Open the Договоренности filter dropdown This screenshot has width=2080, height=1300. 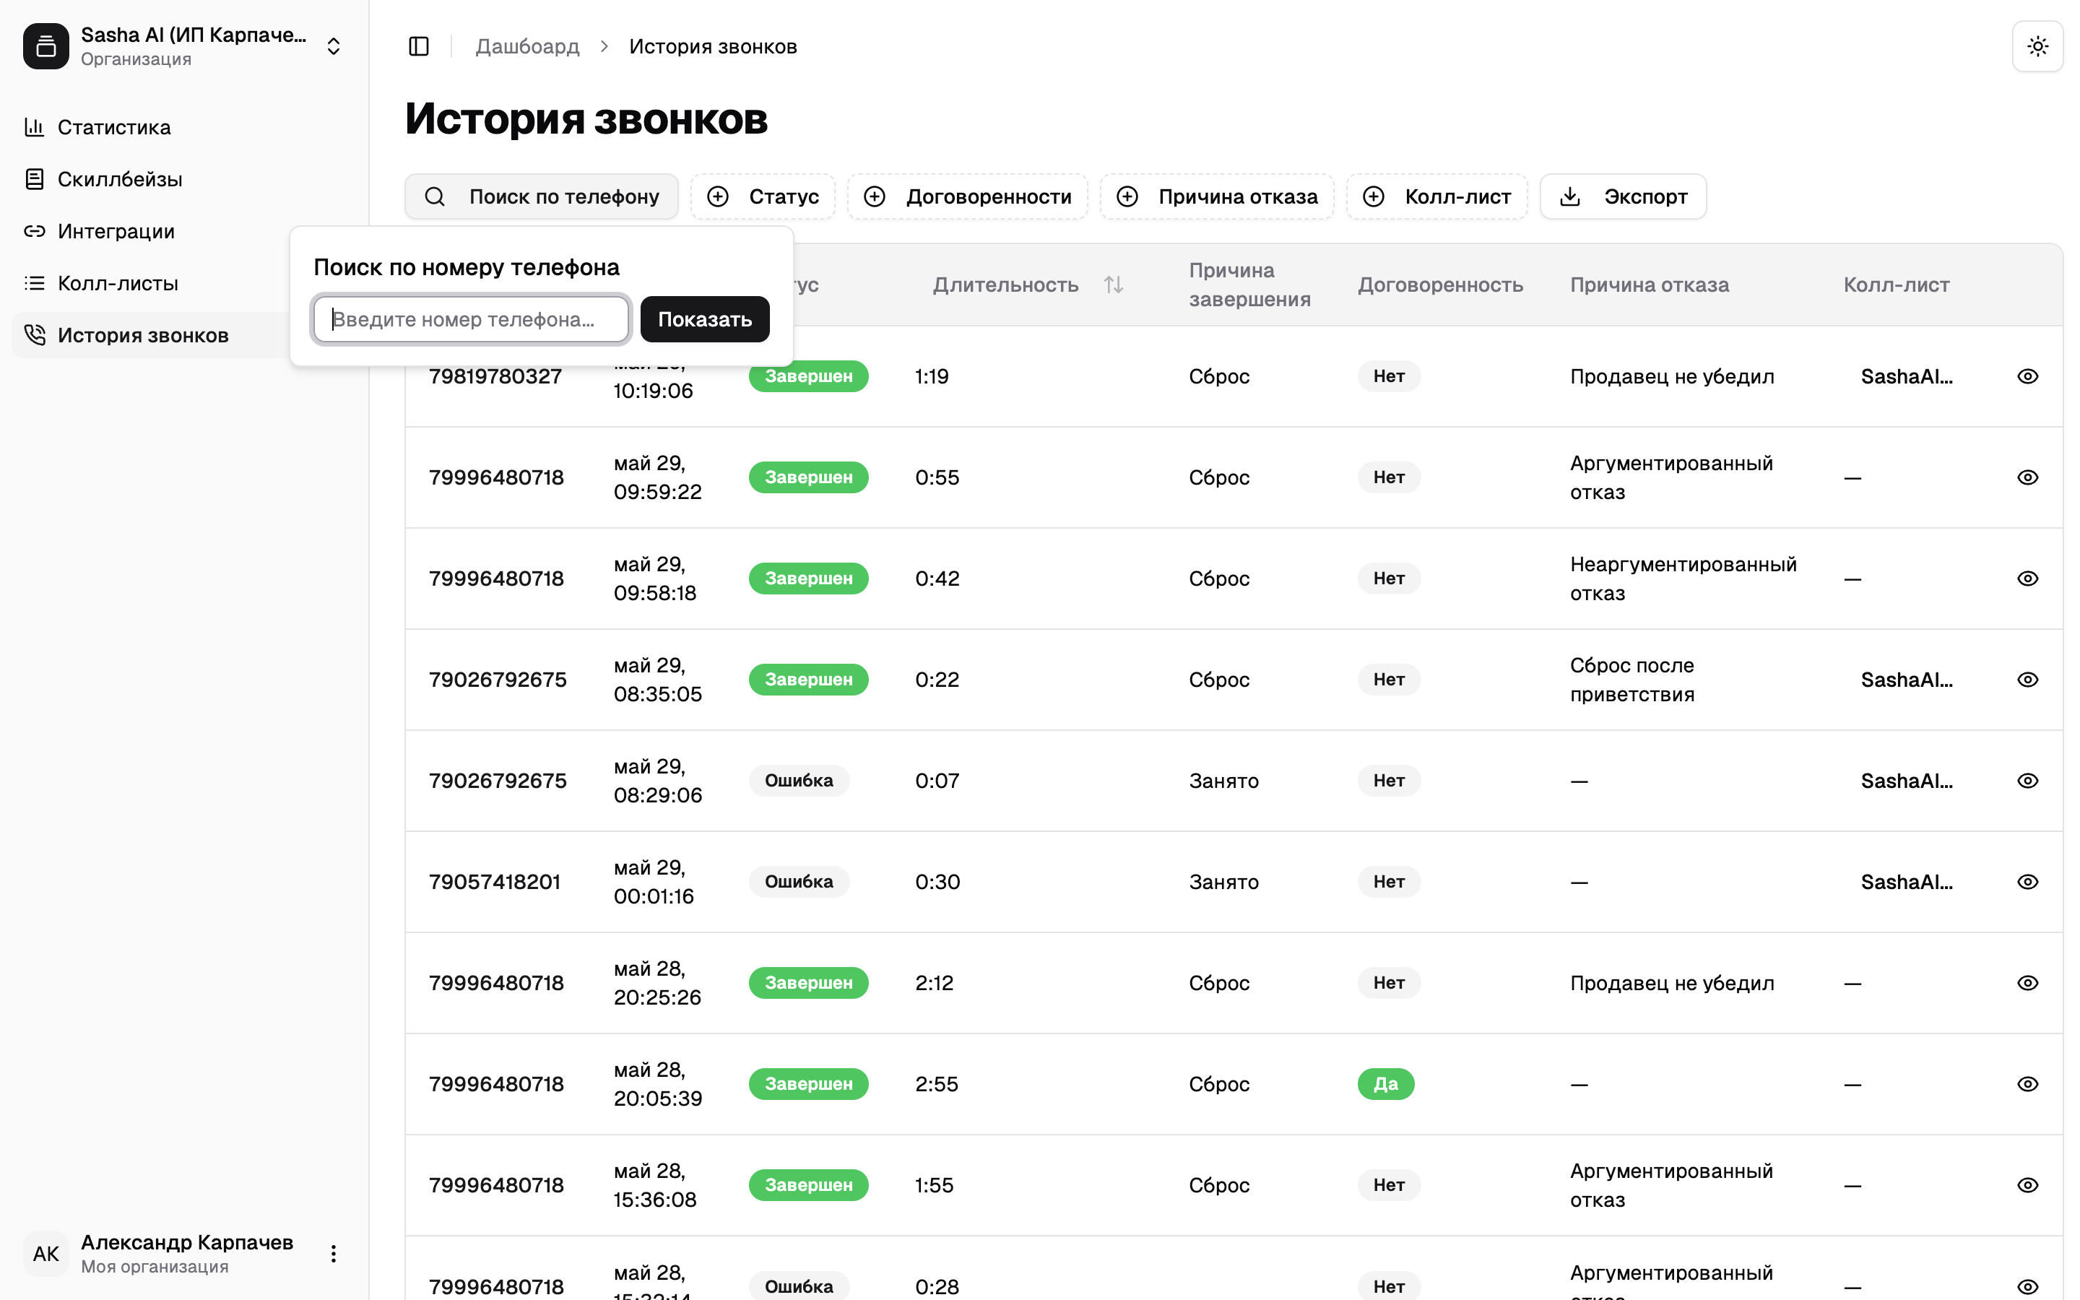(968, 197)
